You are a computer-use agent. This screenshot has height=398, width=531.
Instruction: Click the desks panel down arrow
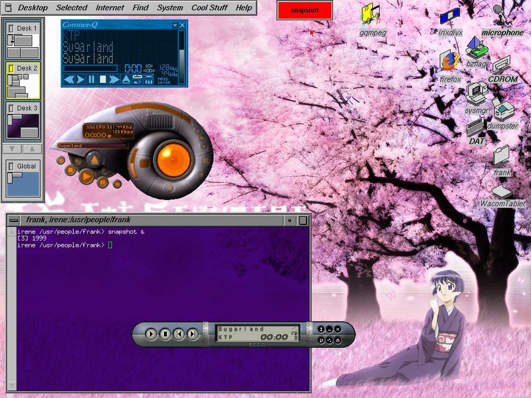[12, 149]
